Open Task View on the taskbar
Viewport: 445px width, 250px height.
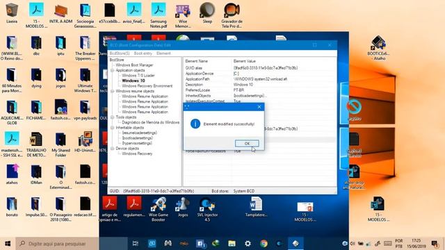pyautogui.click(x=136, y=244)
